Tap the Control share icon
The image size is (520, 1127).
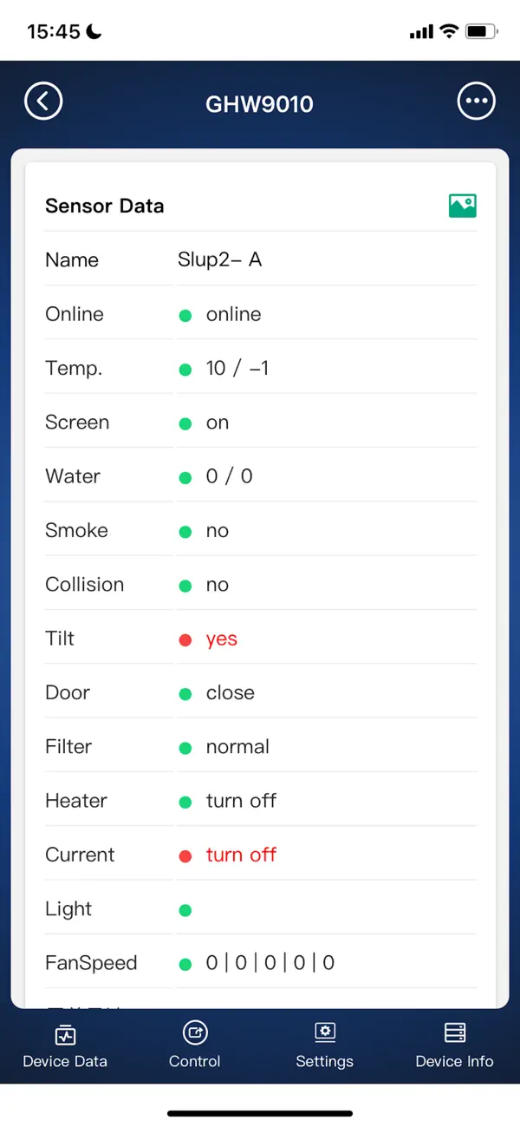pyautogui.click(x=194, y=1032)
